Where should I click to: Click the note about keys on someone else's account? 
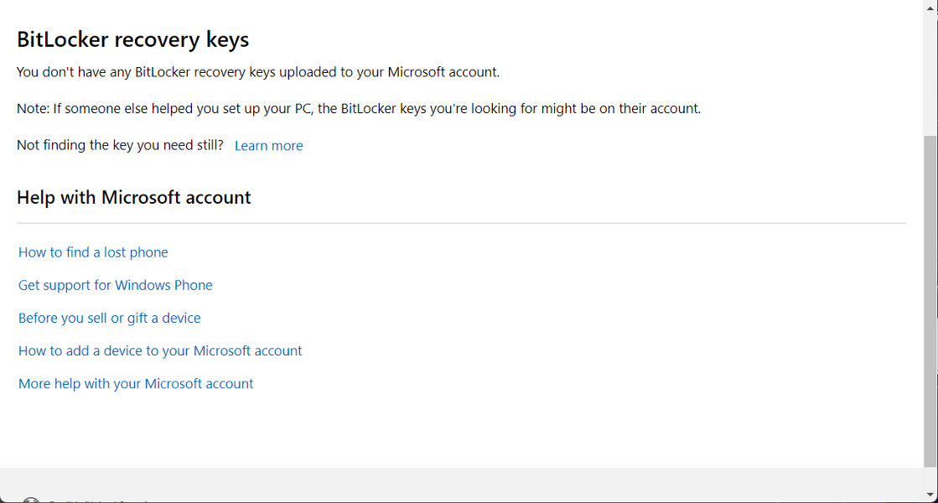coord(359,108)
